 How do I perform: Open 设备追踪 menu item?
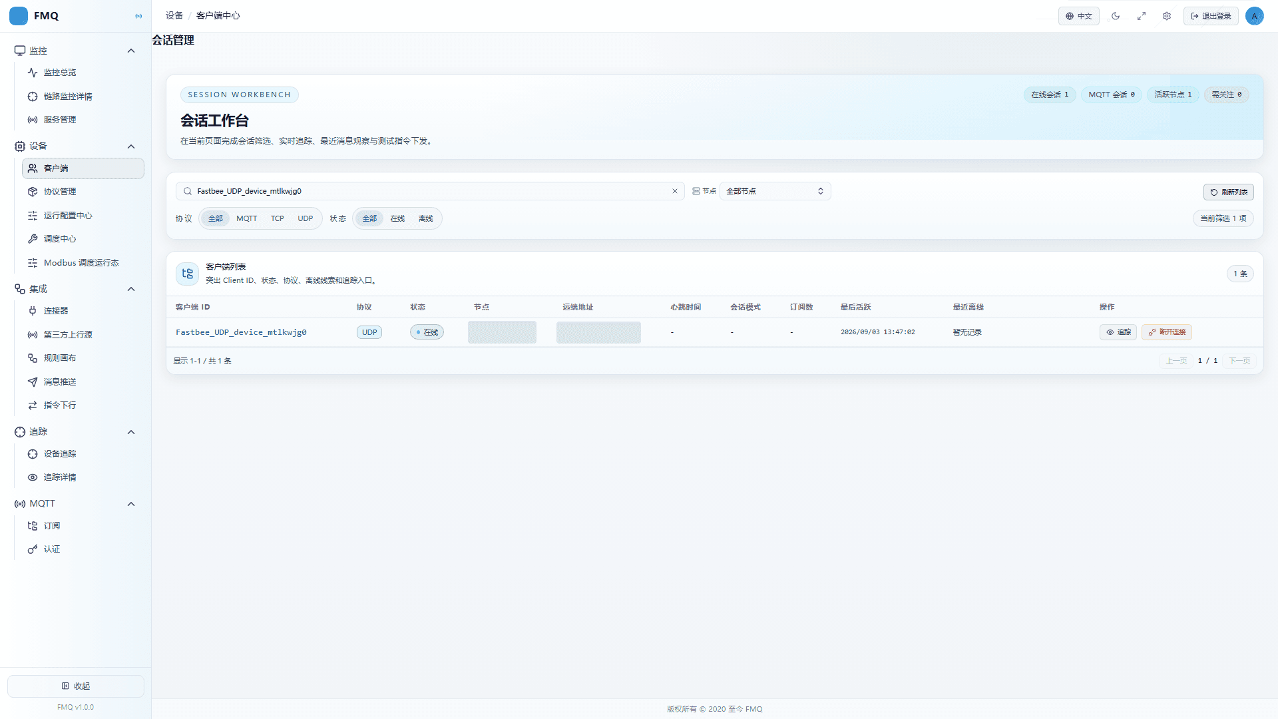83,454
